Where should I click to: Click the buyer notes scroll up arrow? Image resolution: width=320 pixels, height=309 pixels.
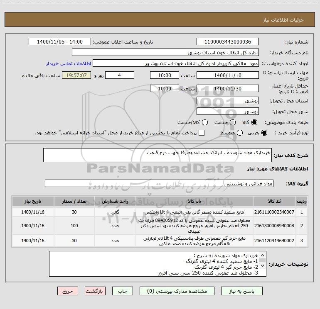click(x=263, y=255)
